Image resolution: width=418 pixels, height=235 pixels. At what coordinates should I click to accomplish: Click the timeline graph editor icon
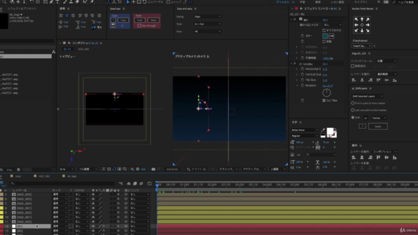coord(150,183)
